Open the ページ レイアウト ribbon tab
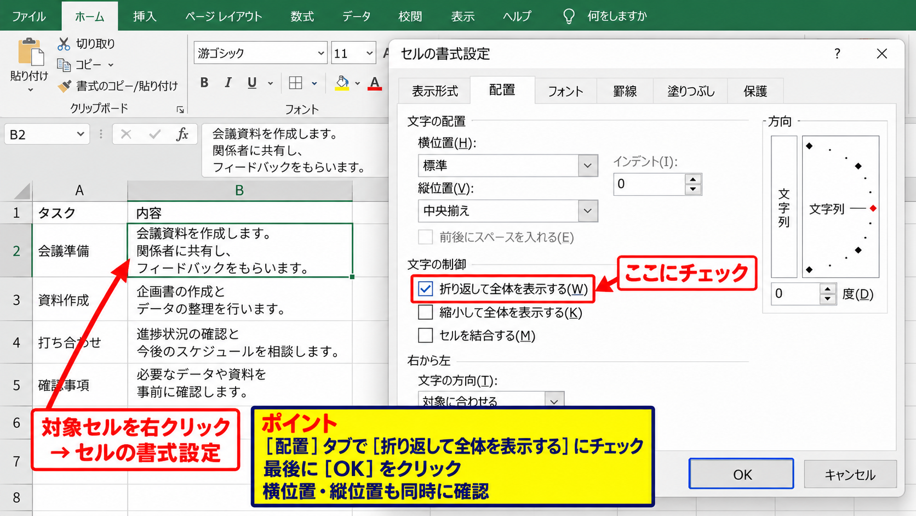 224,16
